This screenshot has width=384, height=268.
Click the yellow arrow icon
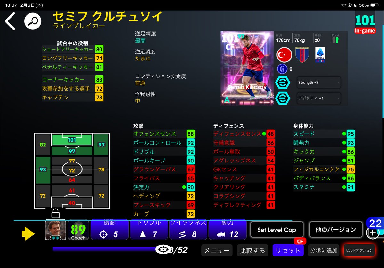(x=28, y=234)
